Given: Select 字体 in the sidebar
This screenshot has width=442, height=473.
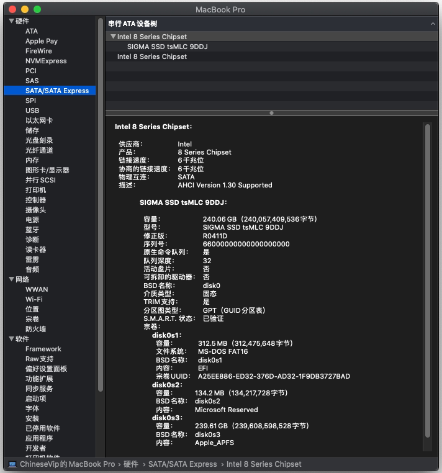Looking at the screenshot, I should coord(32,408).
